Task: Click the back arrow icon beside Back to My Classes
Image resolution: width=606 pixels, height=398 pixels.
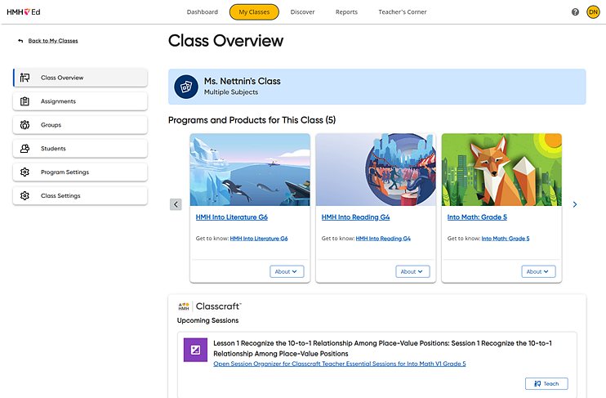Action: 20,41
